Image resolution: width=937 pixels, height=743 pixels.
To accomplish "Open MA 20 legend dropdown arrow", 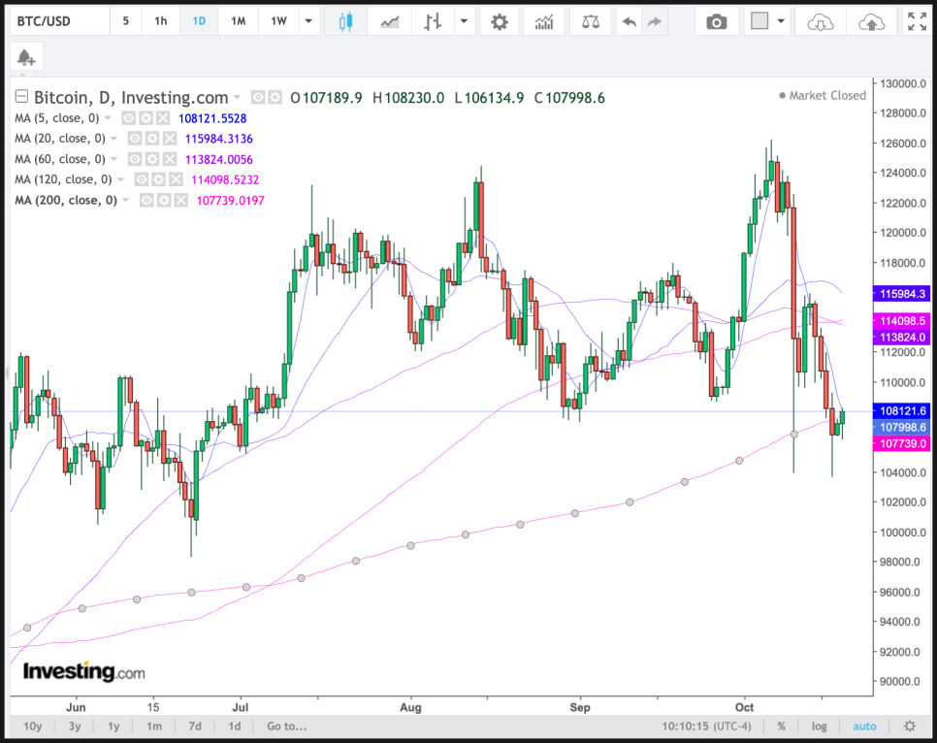I will click(x=113, y=139).
